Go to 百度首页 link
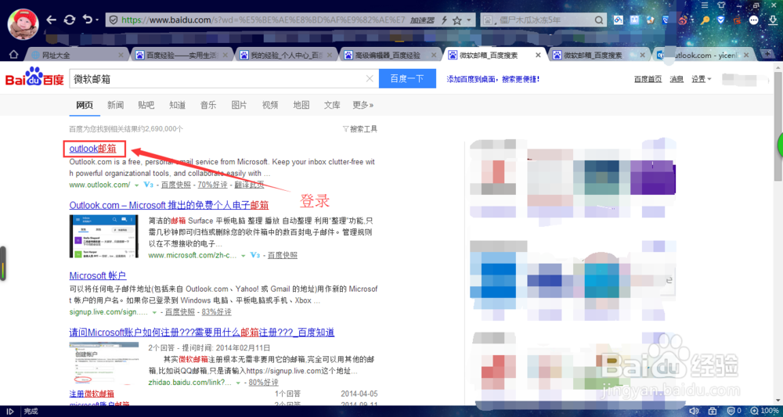 (648, 79)
